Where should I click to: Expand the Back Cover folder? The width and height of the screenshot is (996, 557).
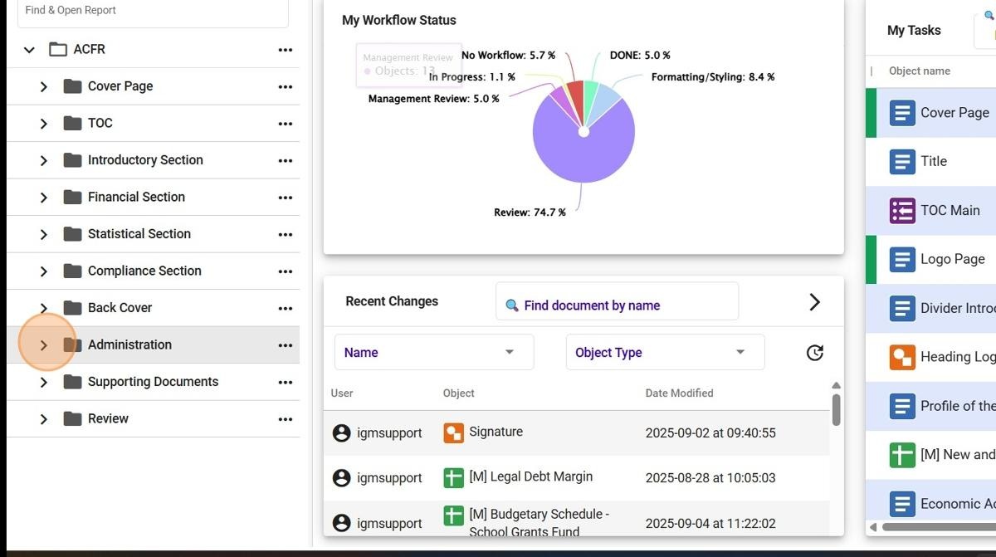click(44, 308)
